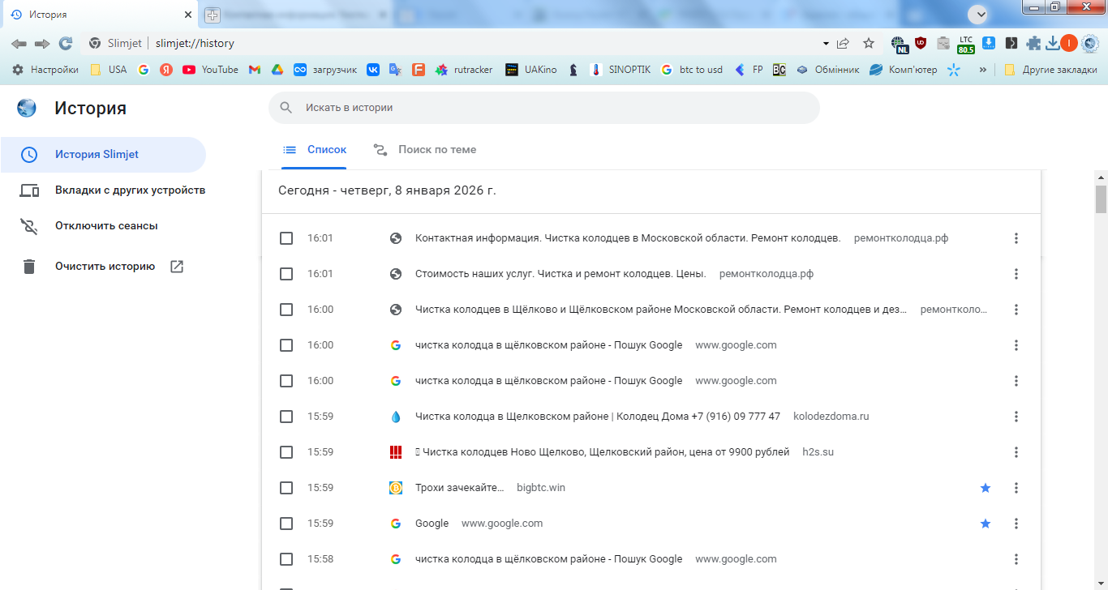1108x590 pixels.
Task: Go back with the Back arrow
Action: pos(19,44)
